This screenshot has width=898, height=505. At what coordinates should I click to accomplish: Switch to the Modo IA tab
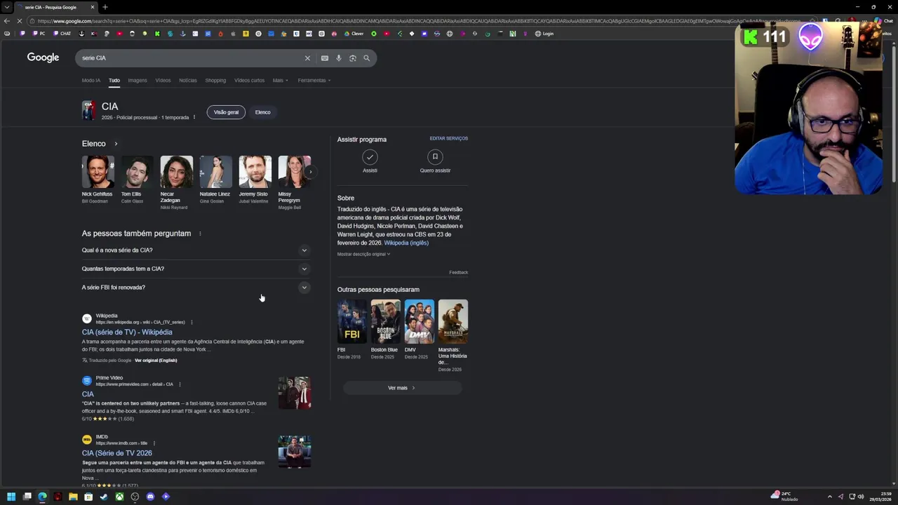(91, 81)
